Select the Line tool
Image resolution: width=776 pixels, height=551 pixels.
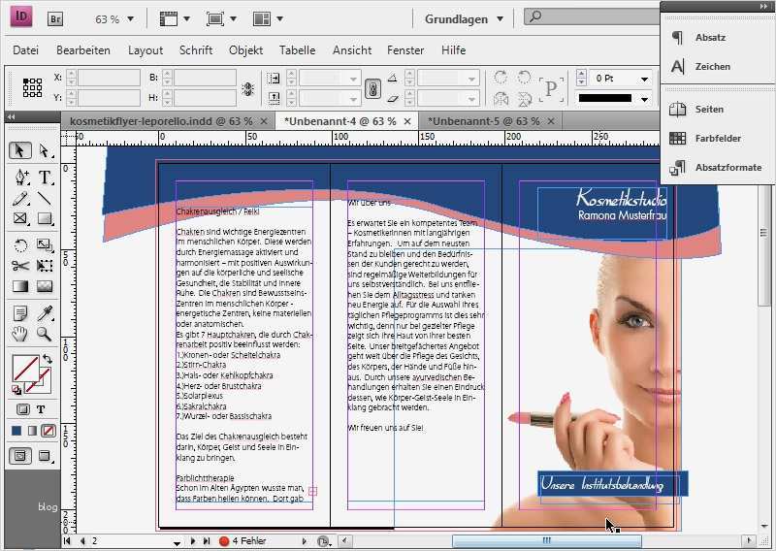(45, 199)
